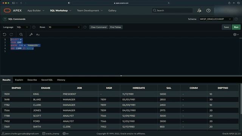Open the Language SQL dropdown

[23, 27]
